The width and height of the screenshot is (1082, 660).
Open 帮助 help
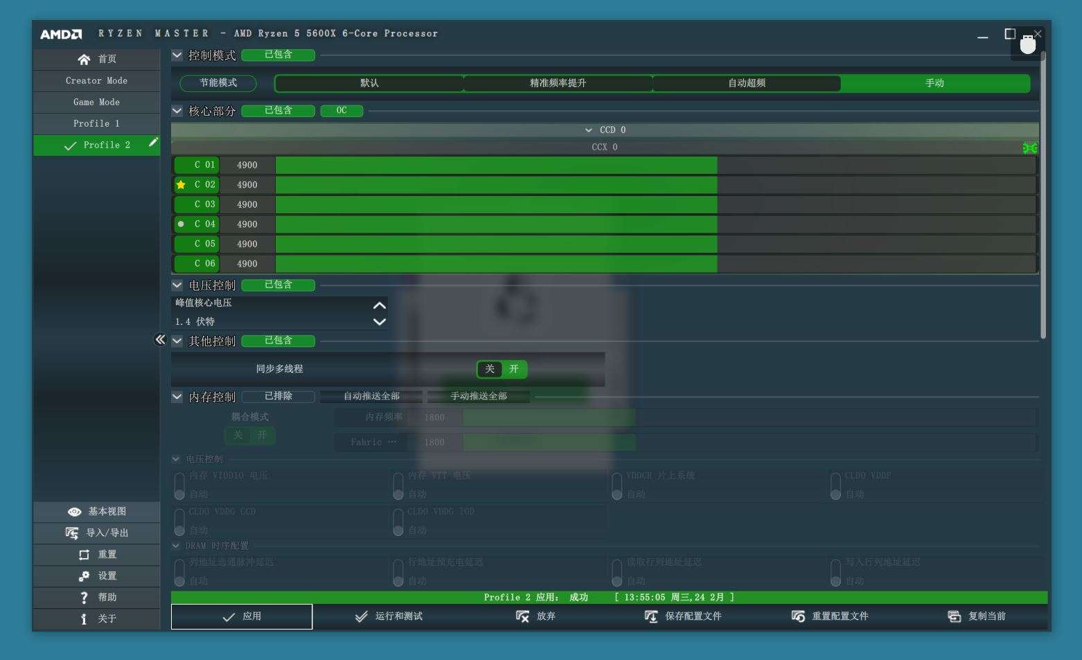pos(96,597)
